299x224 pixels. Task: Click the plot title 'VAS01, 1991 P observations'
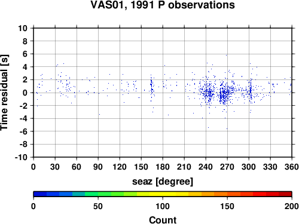[x=163, y=5]
